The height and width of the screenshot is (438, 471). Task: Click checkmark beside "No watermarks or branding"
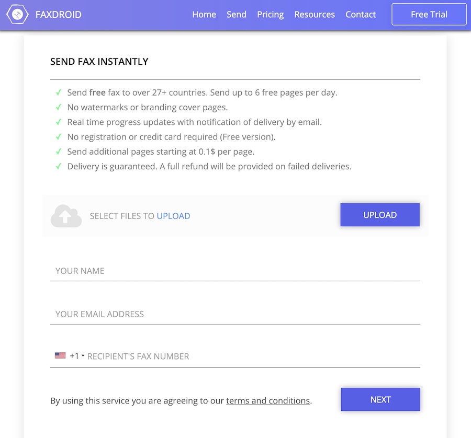click(x=59, y=108)
